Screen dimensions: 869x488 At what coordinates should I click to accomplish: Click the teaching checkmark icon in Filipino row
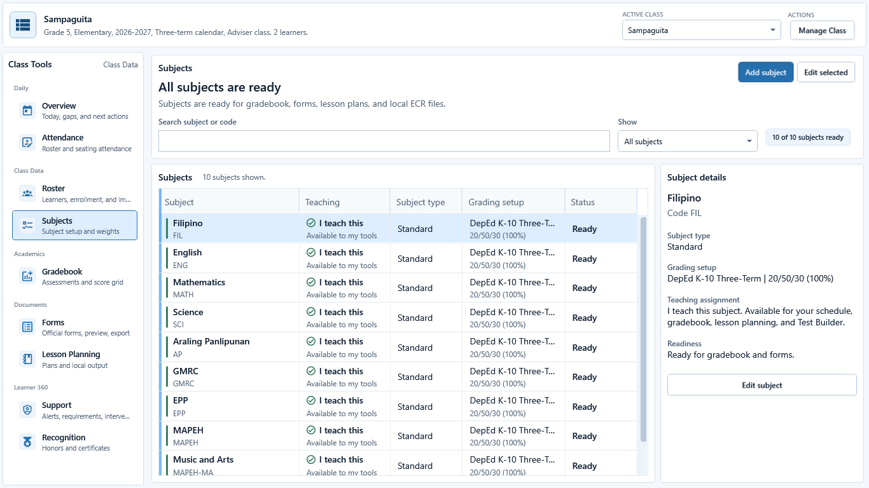311,223
